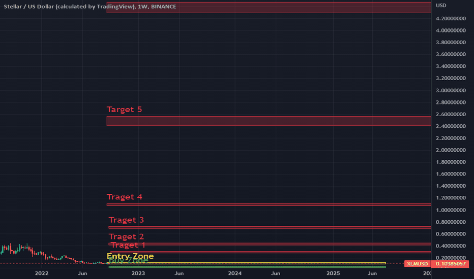Click the 0.40000000 price axis label
Viewport: 474px width, 279px height.
coord(451,246)
